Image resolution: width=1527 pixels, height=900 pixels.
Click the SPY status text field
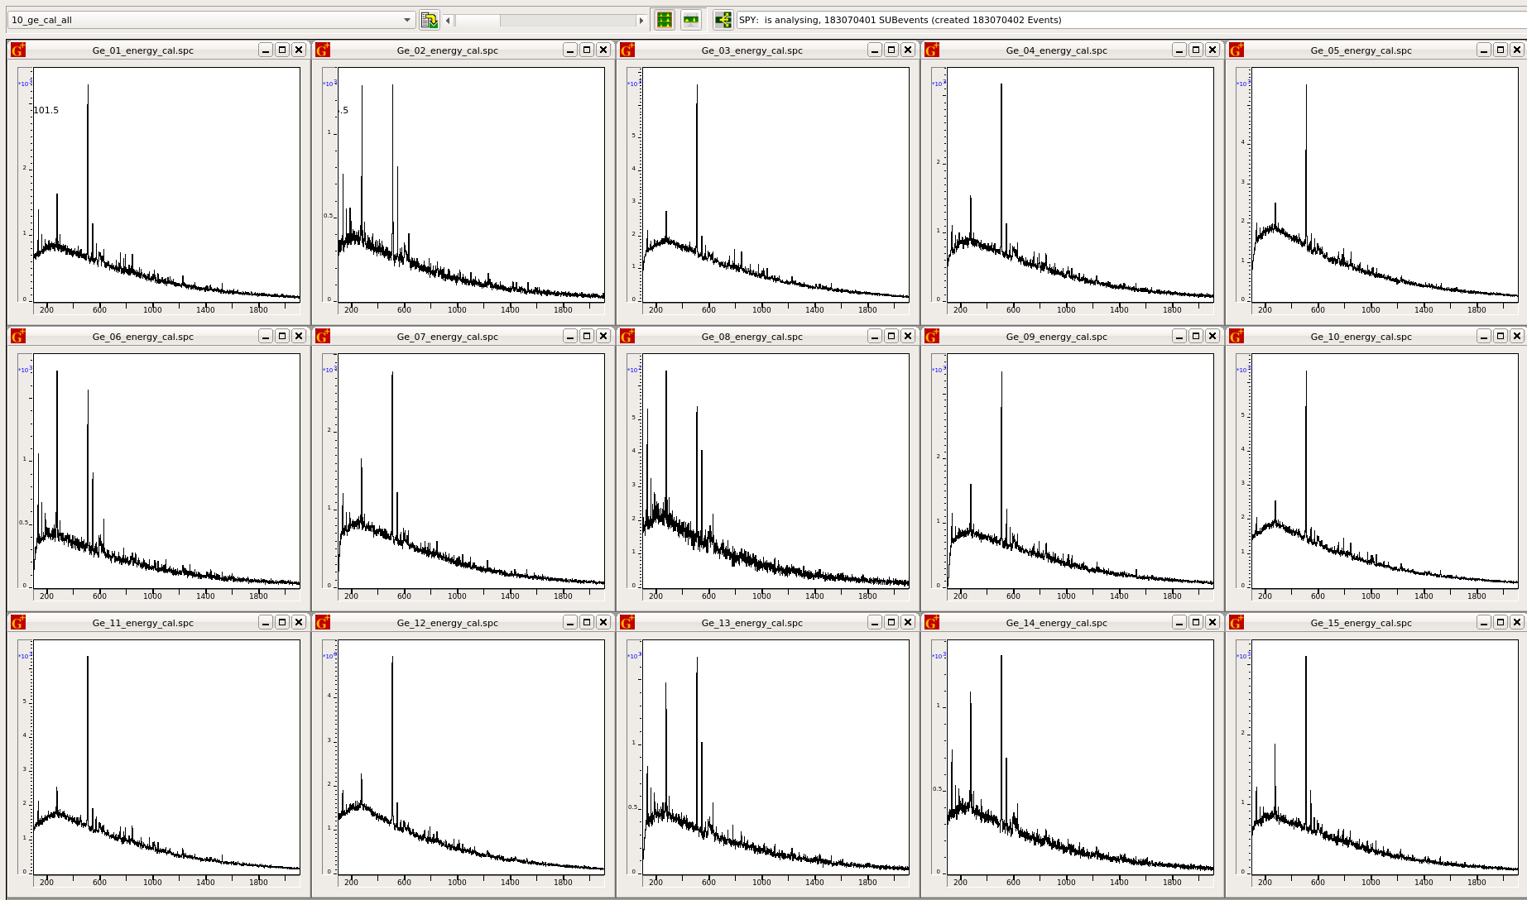pyautogui.click(x=1126, y=20)
